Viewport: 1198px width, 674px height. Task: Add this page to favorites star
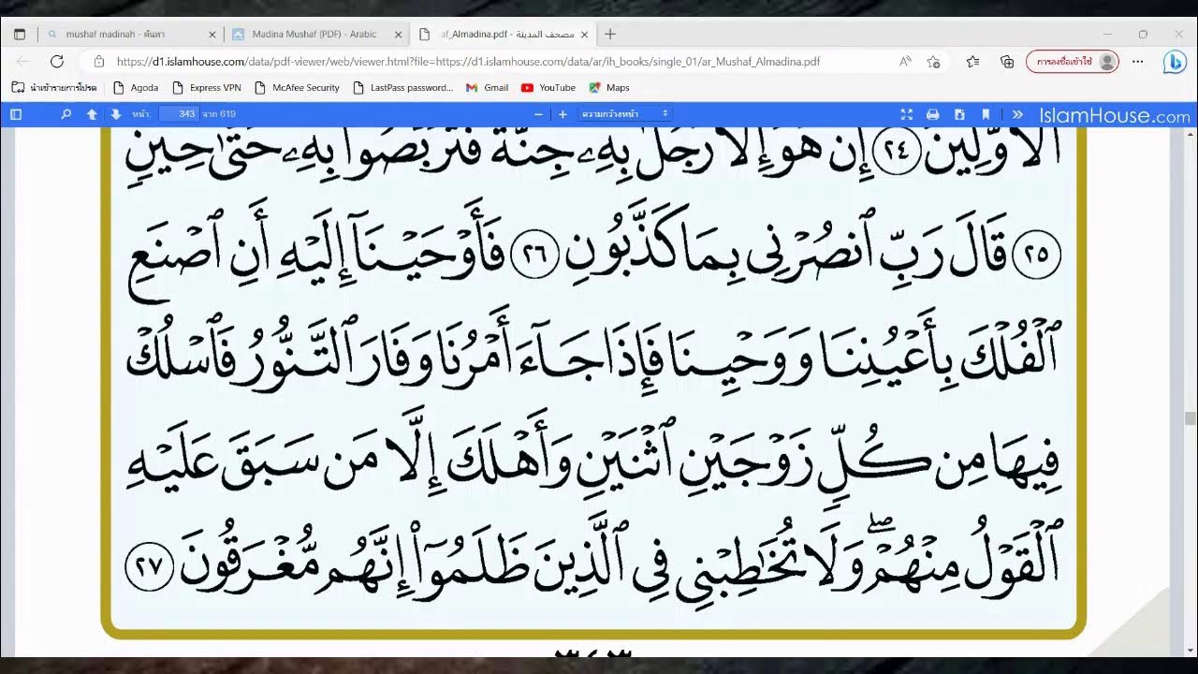click(x=933, y=62)
